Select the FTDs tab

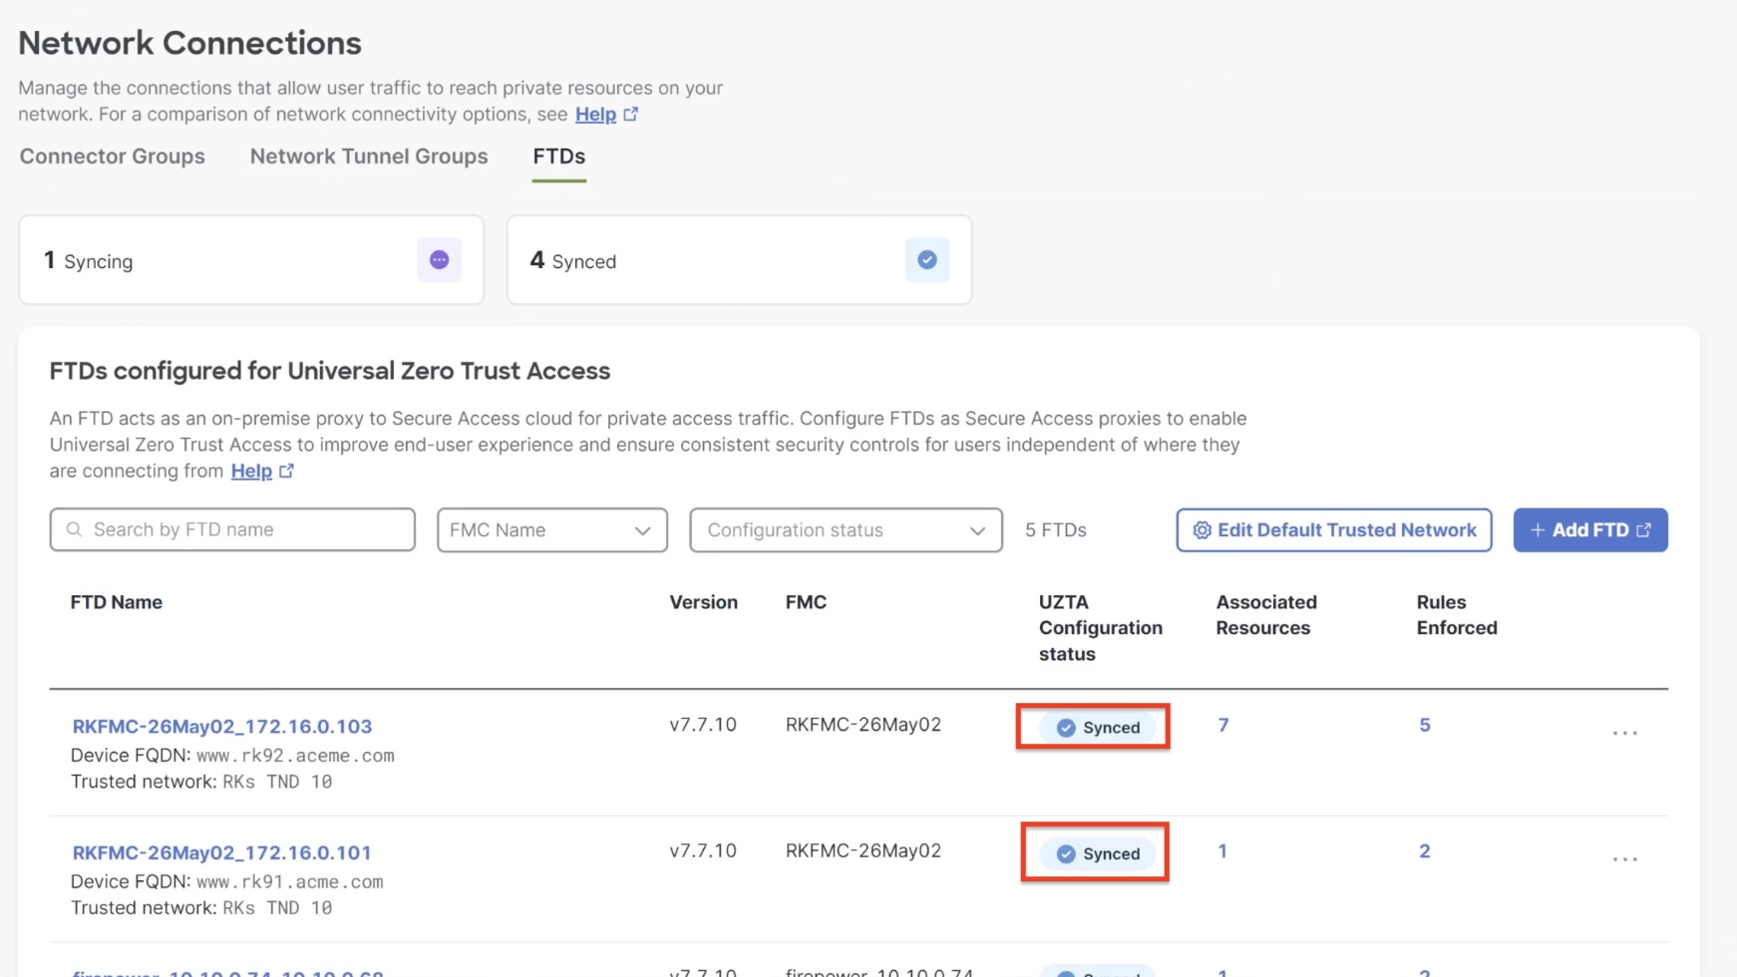tap(558, 157)
